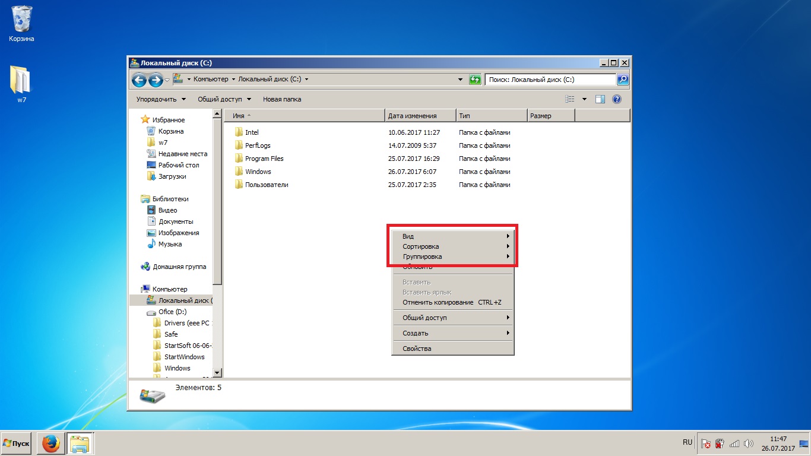811x456 pixels.
Task: Open Загрузки in the navigation pane
Action: [166, 176]
